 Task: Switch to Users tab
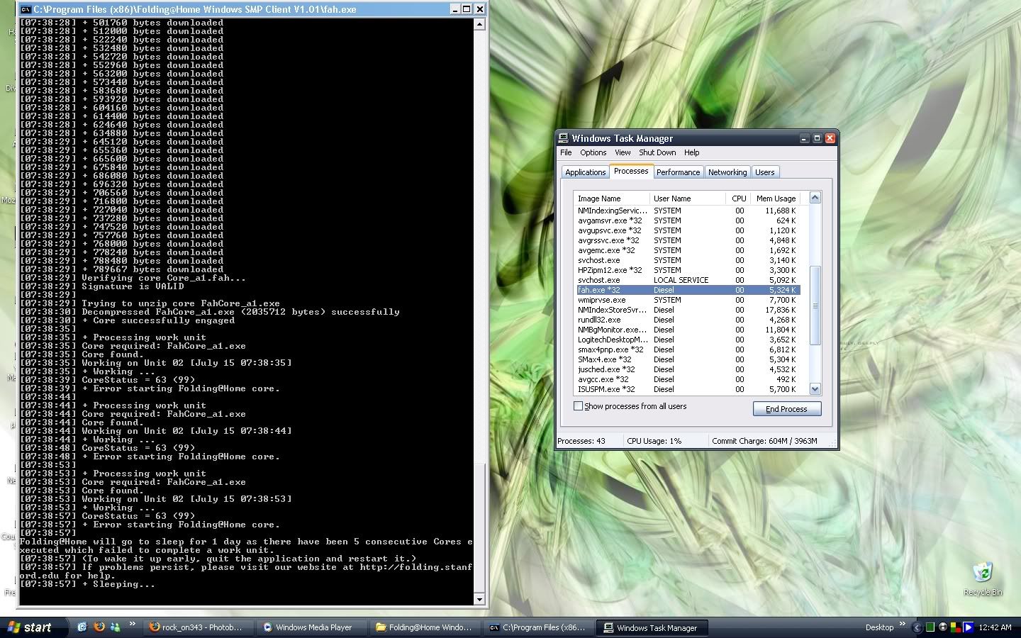click(764, 172)
